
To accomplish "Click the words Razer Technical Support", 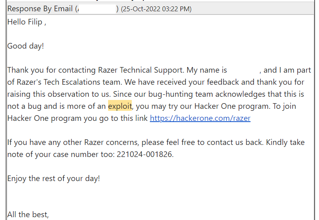I will pyautogui.click(x=140, y=70).
